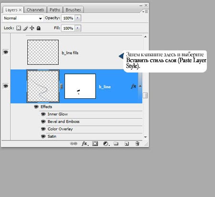Hide all Effects on b_line
Image resolution: width=215 pixels, height=197 pixels.
click(36, 107)
